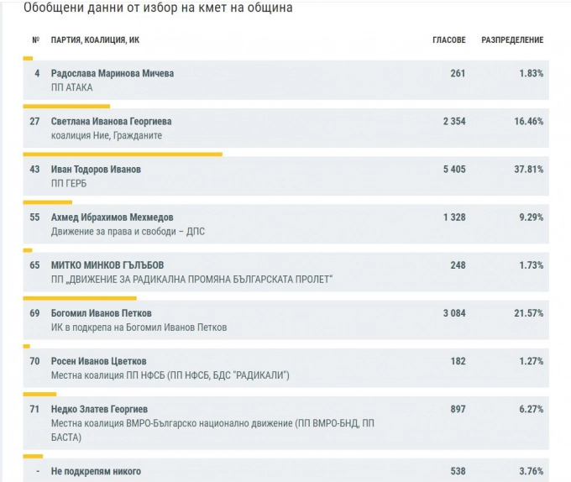Click the '№' column header
Screen dimensions: 571x482
pos(35,40)
